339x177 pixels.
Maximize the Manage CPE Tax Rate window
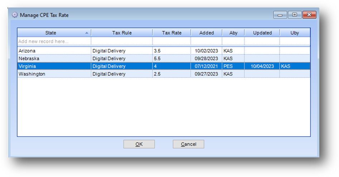(x=295, y=15)
